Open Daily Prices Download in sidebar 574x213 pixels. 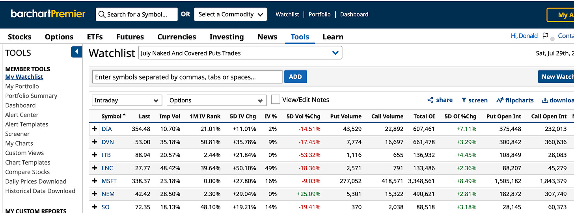[36, 182]
